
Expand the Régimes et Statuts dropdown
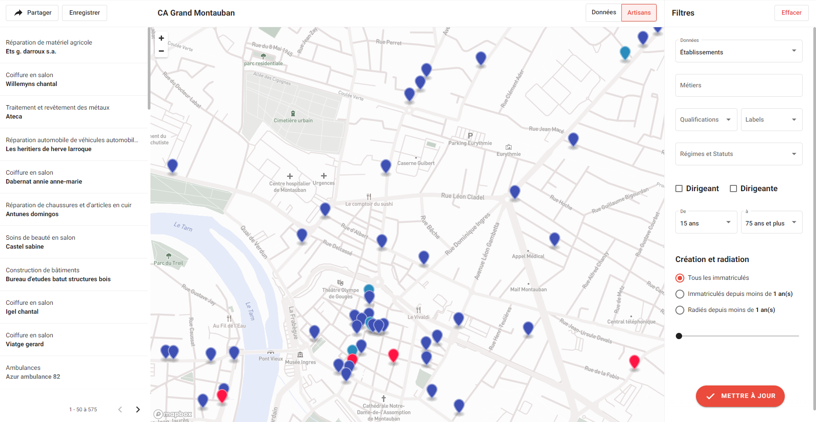tap(739, 154)
